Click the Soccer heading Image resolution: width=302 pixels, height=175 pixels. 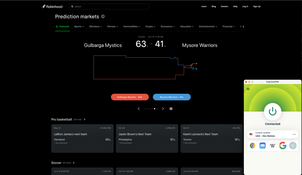coord(56,163)
